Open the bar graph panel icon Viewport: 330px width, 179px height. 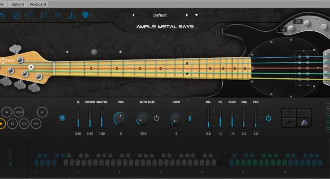pyautogui.click(x=71, y=16)
